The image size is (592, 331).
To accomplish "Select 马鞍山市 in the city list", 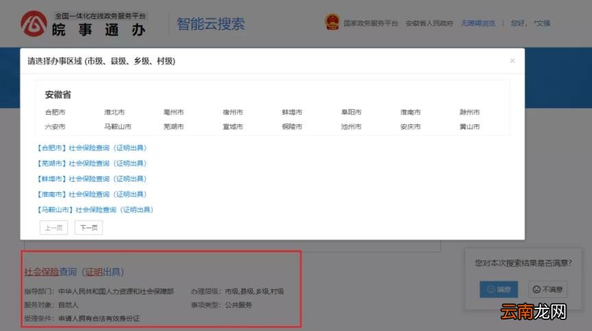I will coord(118,127).
